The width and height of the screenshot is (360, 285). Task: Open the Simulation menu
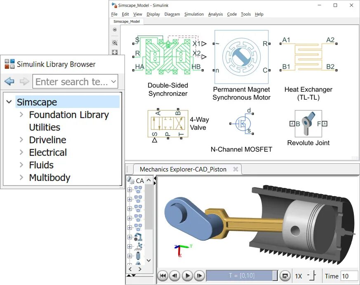click(194, 14)
